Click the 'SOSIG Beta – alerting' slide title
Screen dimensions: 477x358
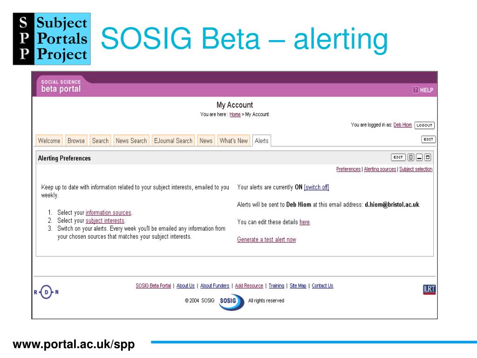point(244,39)
